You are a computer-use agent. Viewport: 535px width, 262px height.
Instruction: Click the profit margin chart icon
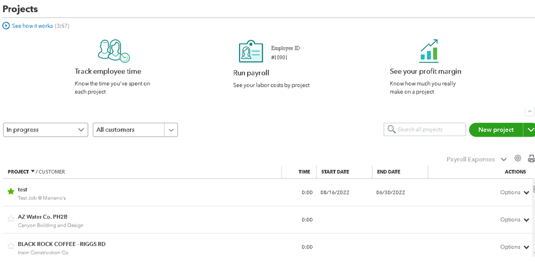(x=429, y=51)
